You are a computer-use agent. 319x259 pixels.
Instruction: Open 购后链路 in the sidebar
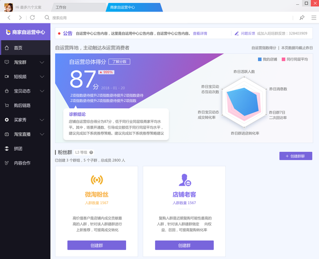tap(25, 105)
